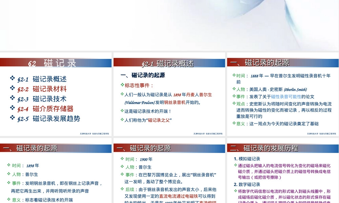Click the §2-2 磁记录材料 list entry
The image size is (339, 203).
[42, 89]
